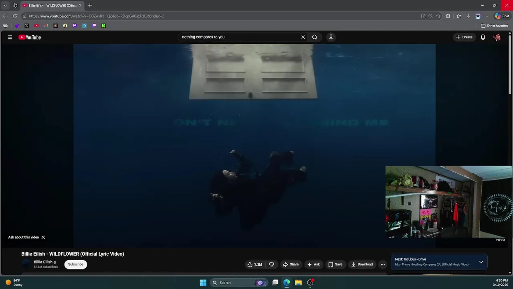Open the Edge profile avatar
This screenshot has height=289, width=513.
point(478,16)
